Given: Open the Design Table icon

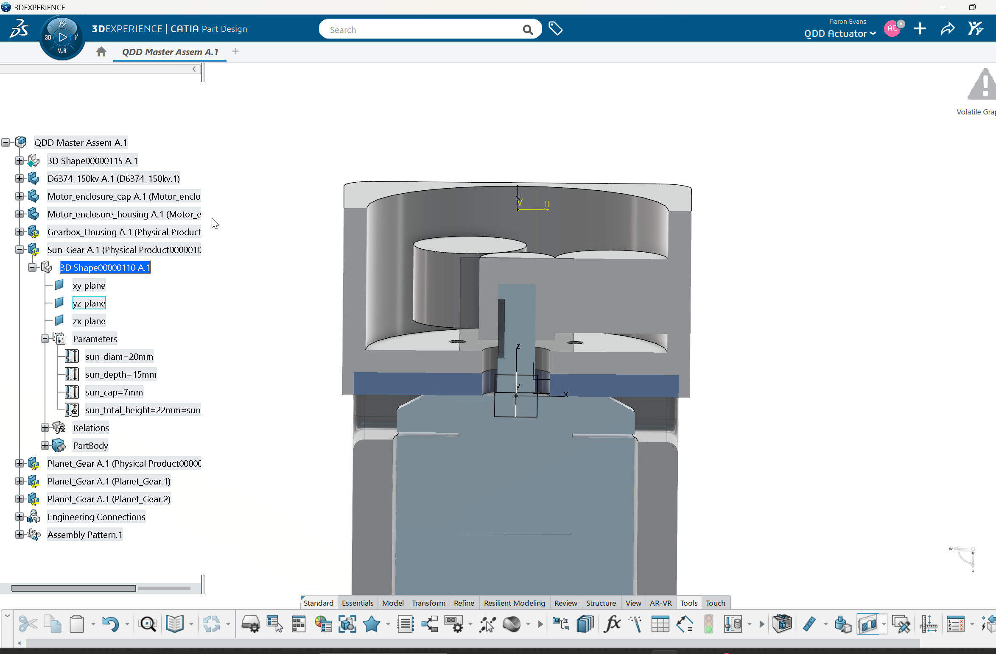Looking at the screenshot, I should pyautogui.click(x=660, y=624).
